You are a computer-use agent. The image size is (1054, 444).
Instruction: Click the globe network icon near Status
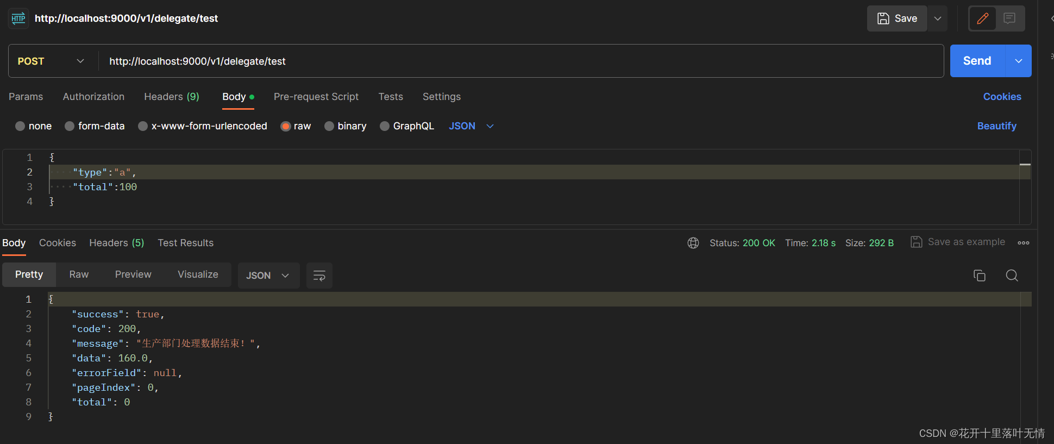coord(693,243)
